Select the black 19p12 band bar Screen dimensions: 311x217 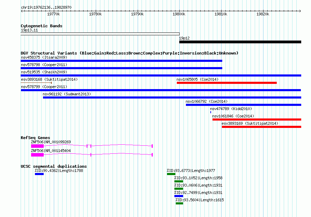240,42
